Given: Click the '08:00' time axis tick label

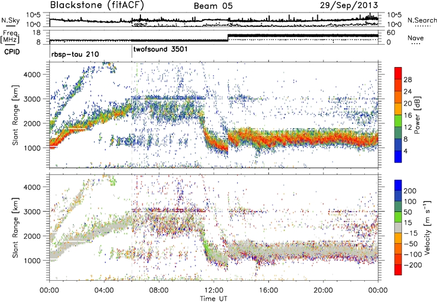Looking at the screenshot, I should [x=159, y=291].
